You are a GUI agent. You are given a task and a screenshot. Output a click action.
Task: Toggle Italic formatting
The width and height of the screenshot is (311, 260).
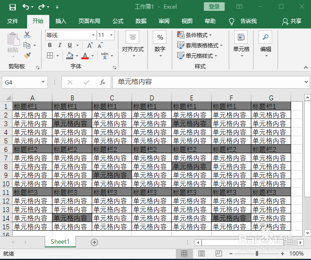pos(60,45)
